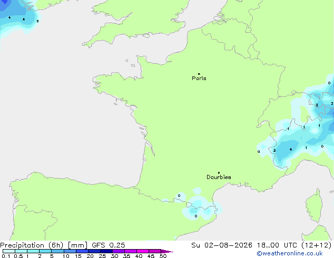The width and height of the screenshot is (334, 258).
Task: Click the 'Precipitation (6h) [mm]' title text
Action: [x=44, y=245]
